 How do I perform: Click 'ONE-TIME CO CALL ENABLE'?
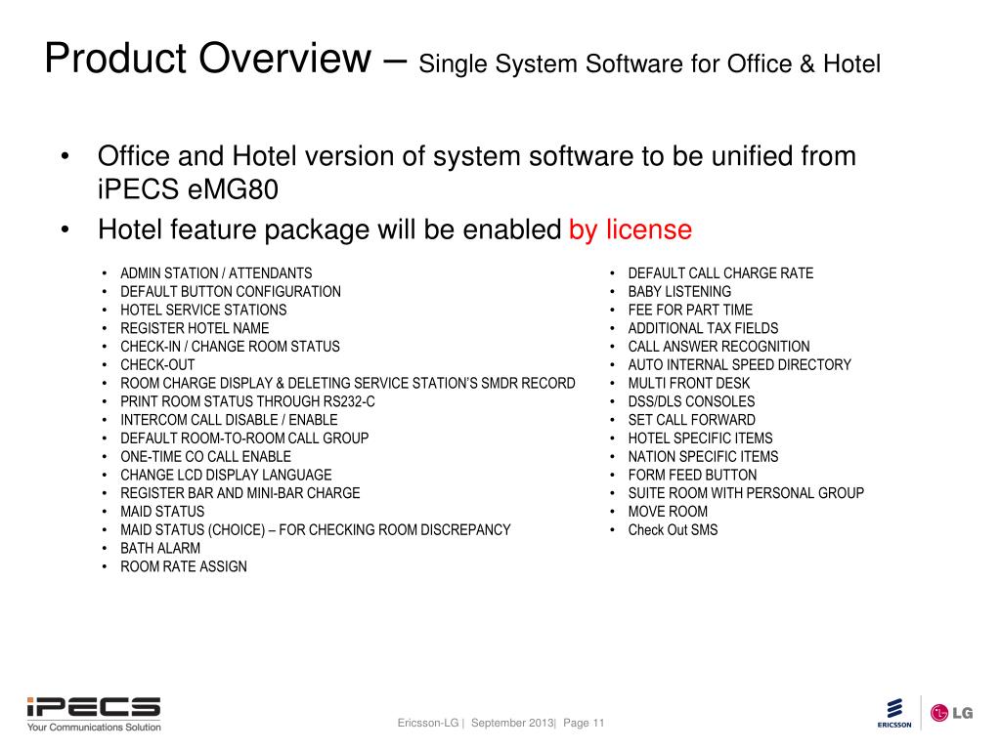(205, 457)
